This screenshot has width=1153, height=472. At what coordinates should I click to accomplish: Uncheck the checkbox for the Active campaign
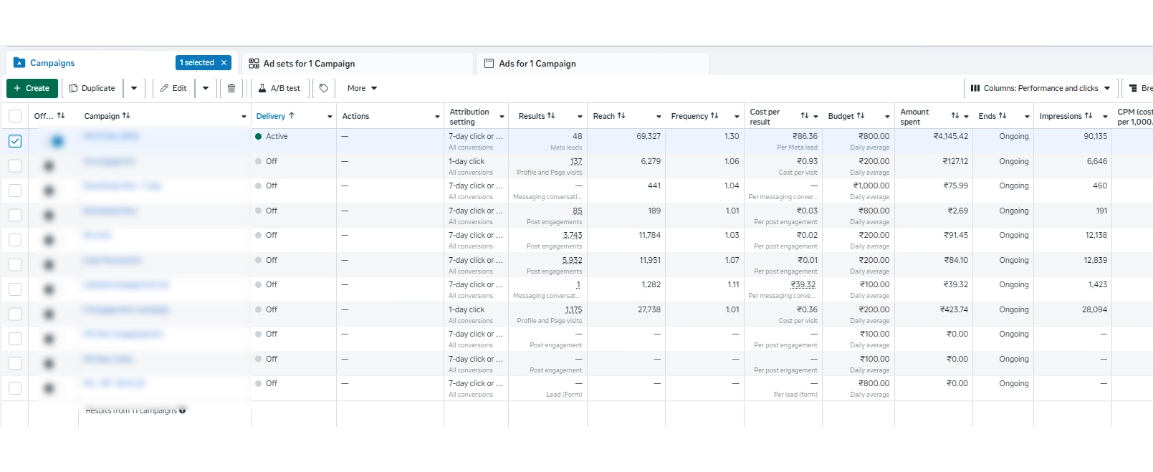(15, 141)
